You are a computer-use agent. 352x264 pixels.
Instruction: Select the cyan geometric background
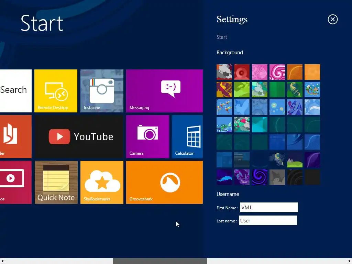tap(260, 124)
